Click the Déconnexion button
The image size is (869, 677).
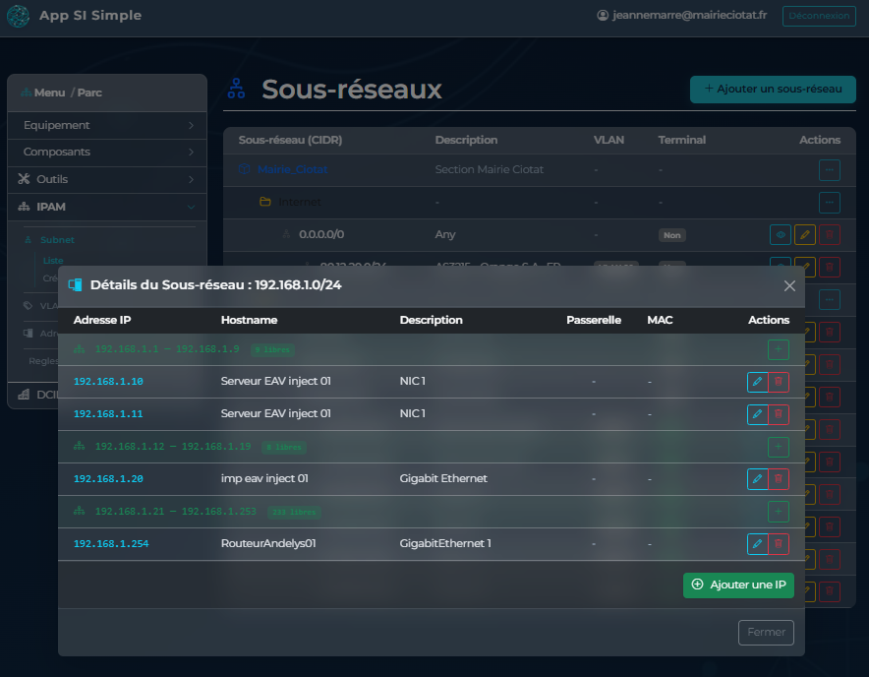[819, 16]
